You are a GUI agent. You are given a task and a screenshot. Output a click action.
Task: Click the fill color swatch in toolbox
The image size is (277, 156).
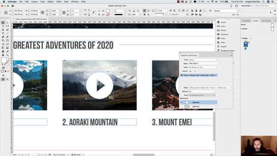pos(4,60)
